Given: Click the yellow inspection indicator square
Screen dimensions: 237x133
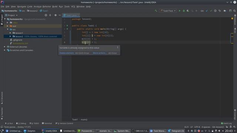Looking at the screenshot, I should (x=232, y=18).
